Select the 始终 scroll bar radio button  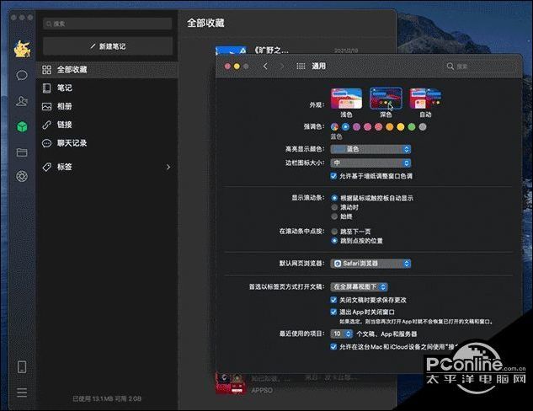334,216
